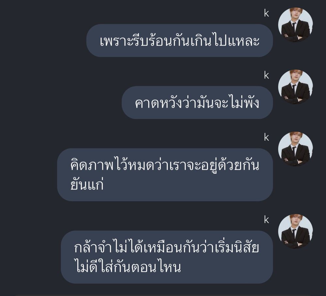326x296 pixels.
Task: Open the profile picture beside the "เพราะรีบร้อนกันเกินไปแหละ" message
Action: 295,25
